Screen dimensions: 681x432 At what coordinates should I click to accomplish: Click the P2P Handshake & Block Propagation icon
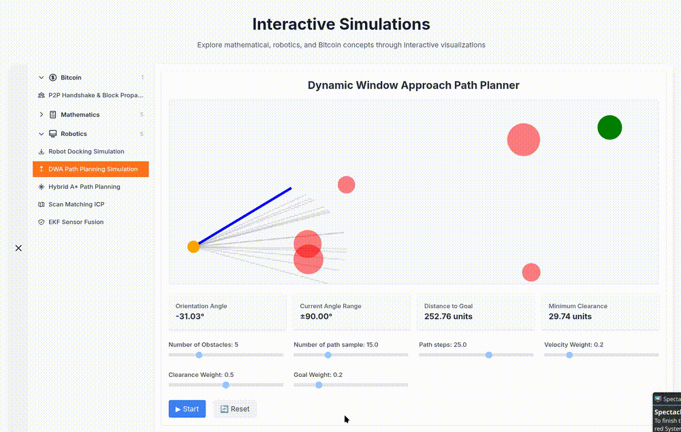point(42,95)
